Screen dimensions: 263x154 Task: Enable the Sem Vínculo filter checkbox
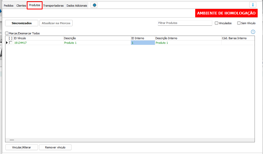239,23
